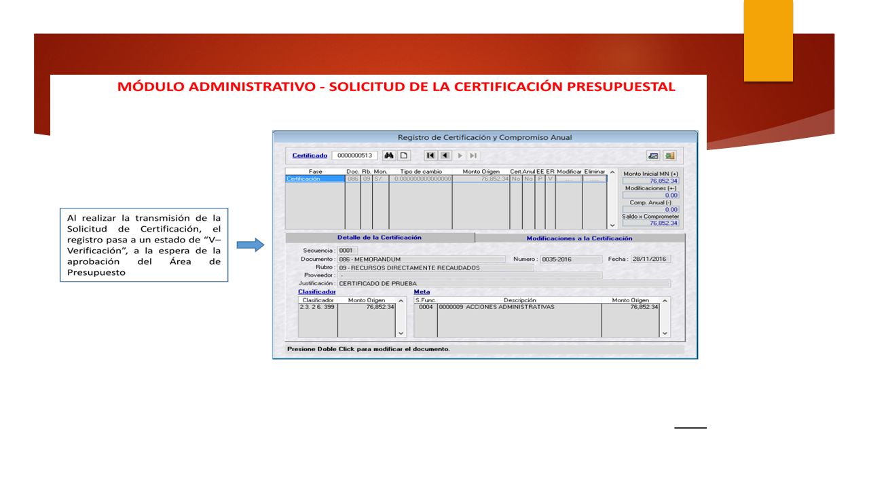
Task: Open the Certificado link label
Action: 310,156
